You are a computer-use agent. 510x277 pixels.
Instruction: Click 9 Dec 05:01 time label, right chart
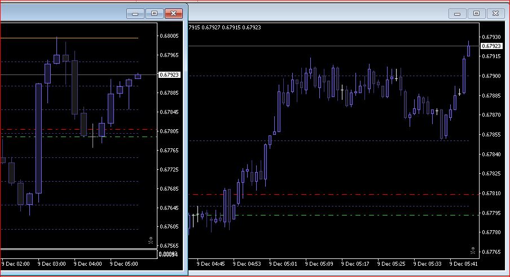coord(283,264)
